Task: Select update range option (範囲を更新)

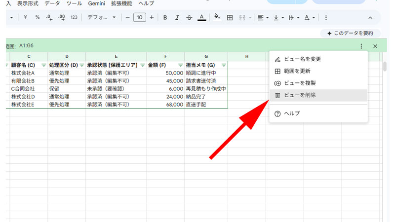Action: (318, 71)
